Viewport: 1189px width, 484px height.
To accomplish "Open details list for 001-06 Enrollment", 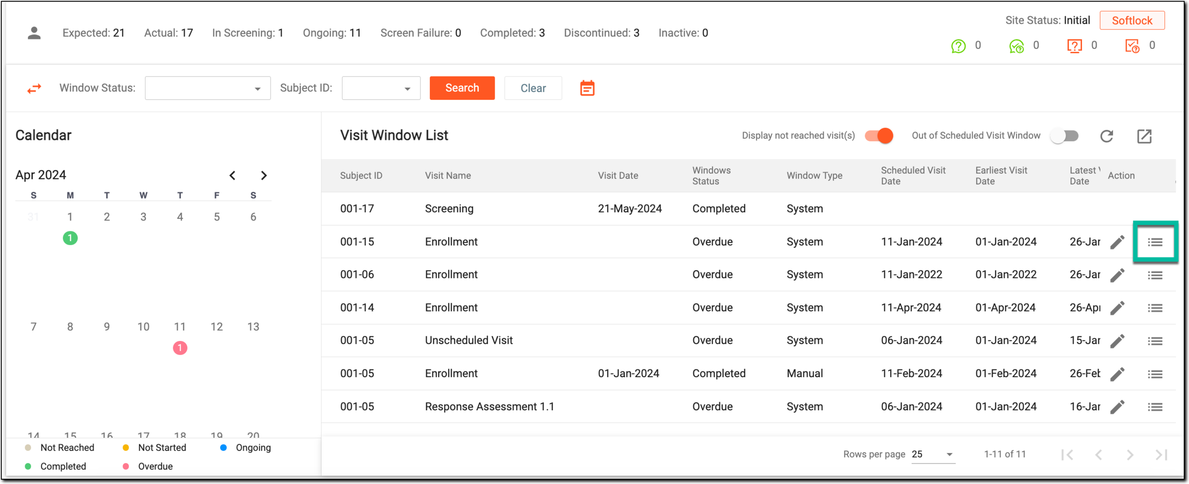I will click(1155, 275).
